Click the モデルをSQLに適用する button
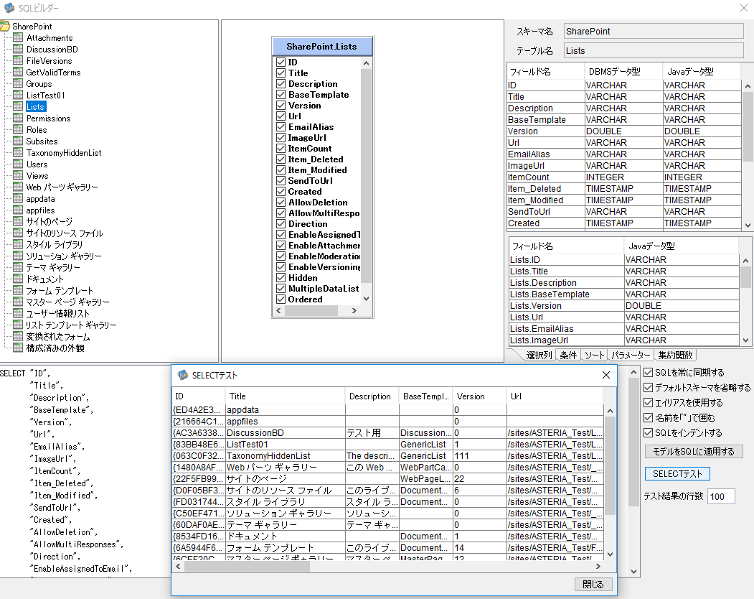The width and height of the screenshot is (754, 599). pyautogui.click(x=693, y=452)
